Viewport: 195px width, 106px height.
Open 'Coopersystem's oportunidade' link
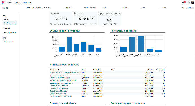pyautogui.click(x=60, y=88)
